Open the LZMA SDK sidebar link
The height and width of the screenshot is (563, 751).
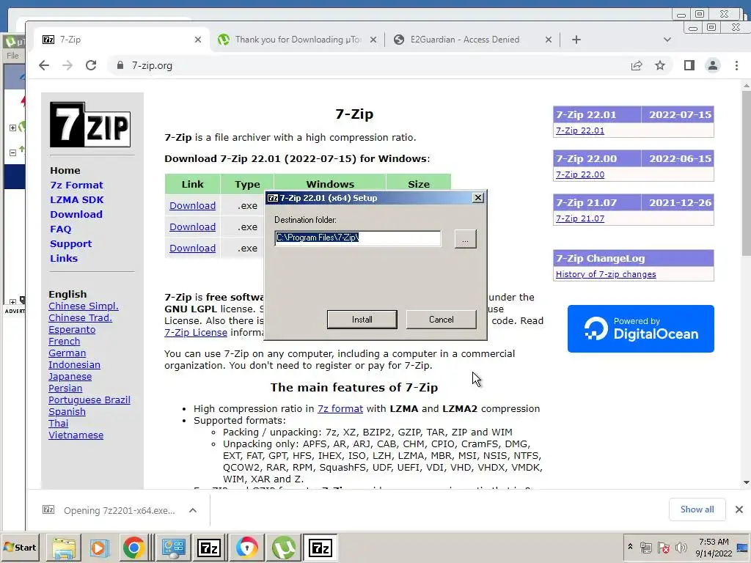(x=76, y=199)
